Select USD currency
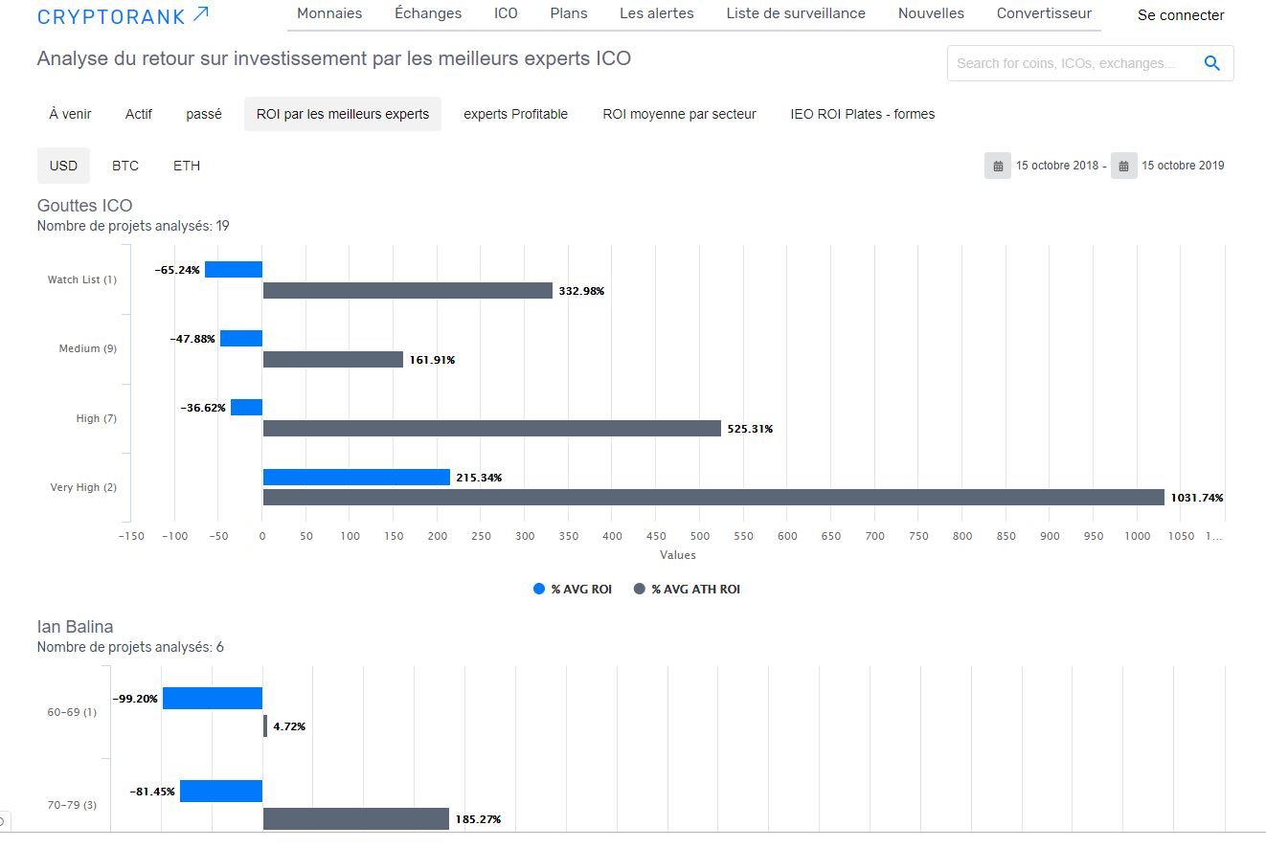Screen dimensions: 1266x848 tap(63, 166)
